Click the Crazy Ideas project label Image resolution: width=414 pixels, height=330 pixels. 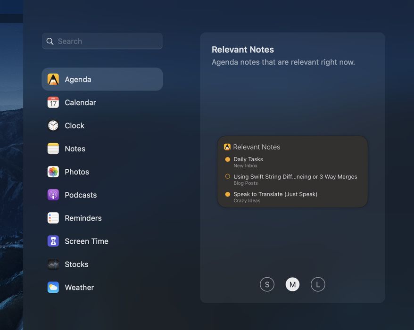point(247,201)
